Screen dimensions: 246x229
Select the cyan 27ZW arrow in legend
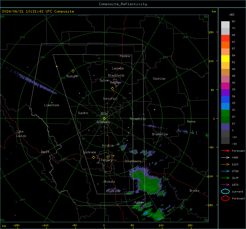[225, 171]
